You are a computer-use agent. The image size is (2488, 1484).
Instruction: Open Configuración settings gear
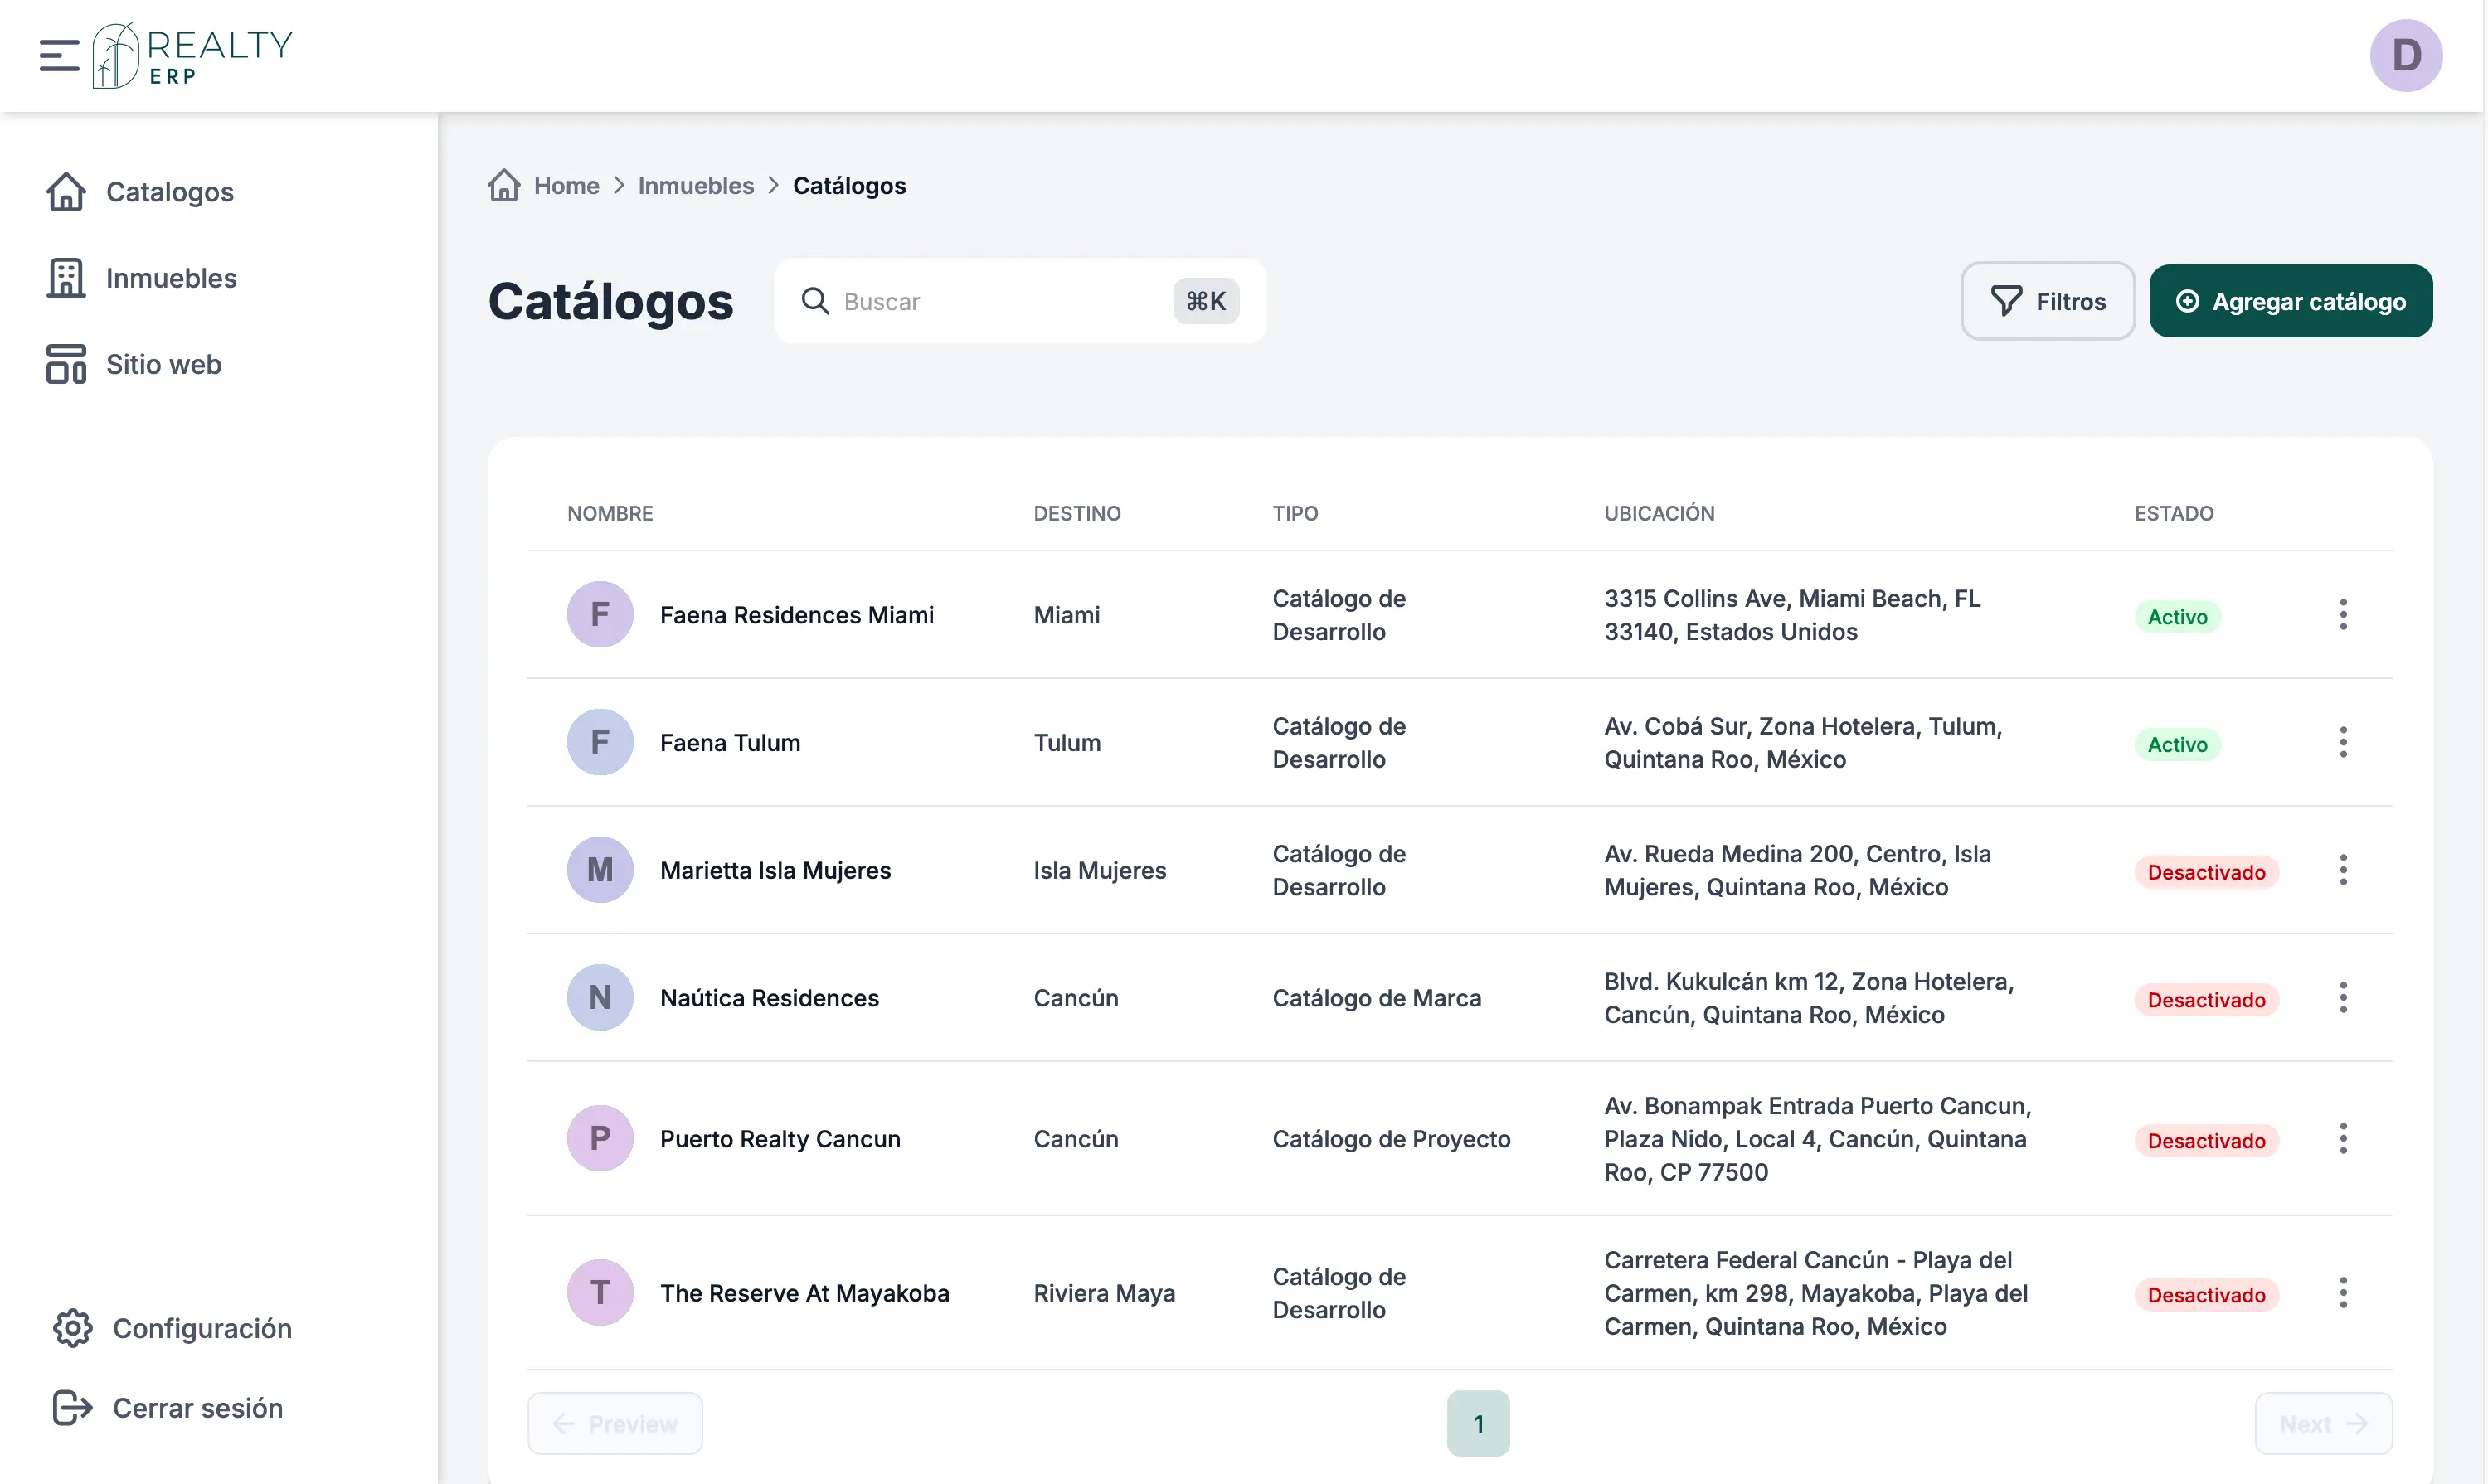(x=72, y=1328)
